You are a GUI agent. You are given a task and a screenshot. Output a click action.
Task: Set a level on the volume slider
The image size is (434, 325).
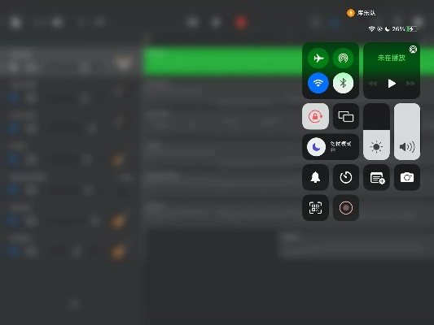click(407, 132)
